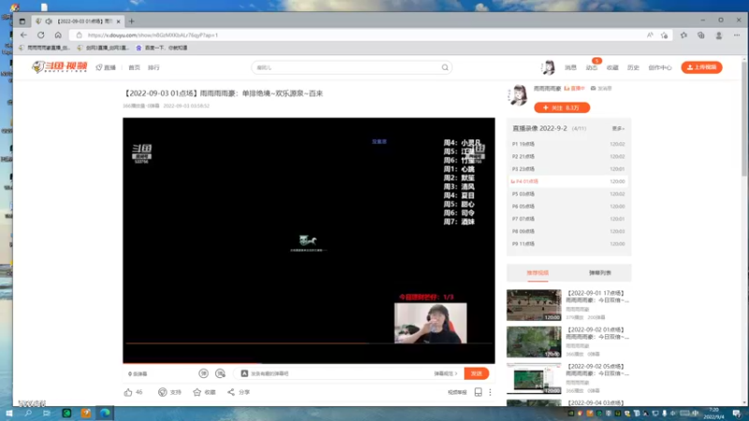The width and height of the screenshot is (749, 421).
Task: Open 首页 in the site navigation
Action: pyautogui.click(x=134, y=67)
